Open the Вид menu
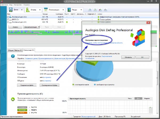This screenshot has width=160, height=119. (x=11, y=5)
